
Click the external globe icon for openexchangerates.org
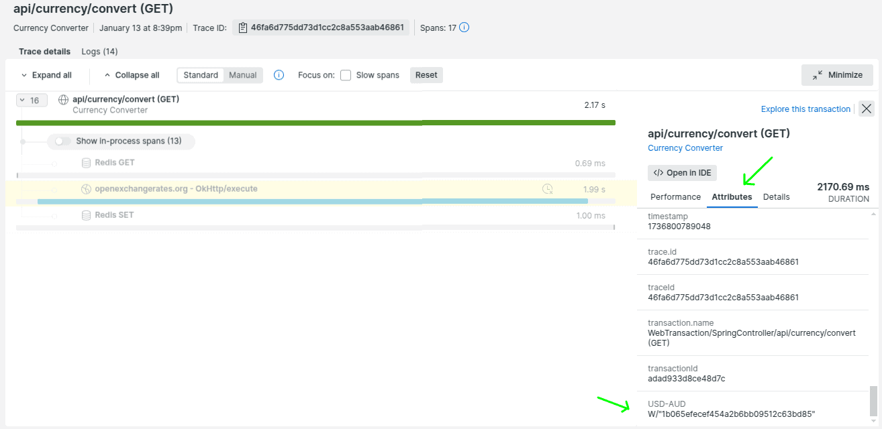[x=86, y=189]
